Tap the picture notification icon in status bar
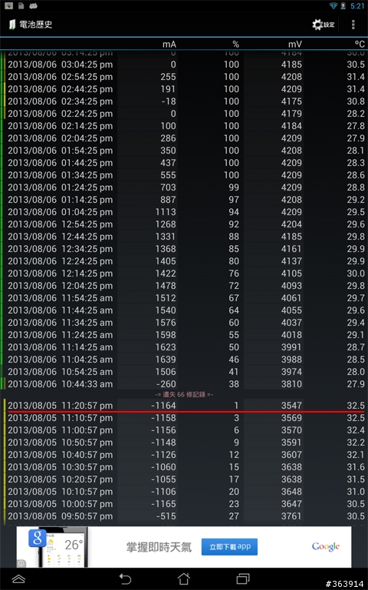The width and height of the screenshot is (368, 590). tap(8, 5)
